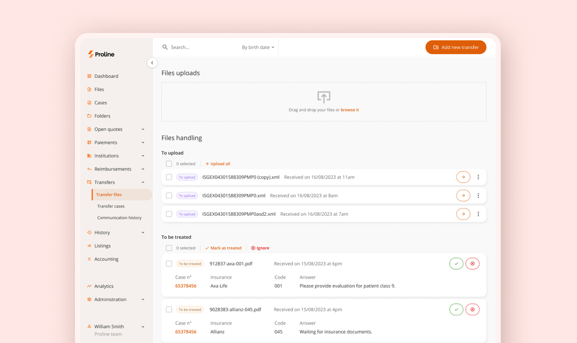Open more options for ISGEX04301588309PMP0 (copy).xml
The width and height of the screenshot is (577, 343).
[x=478, y=177]
